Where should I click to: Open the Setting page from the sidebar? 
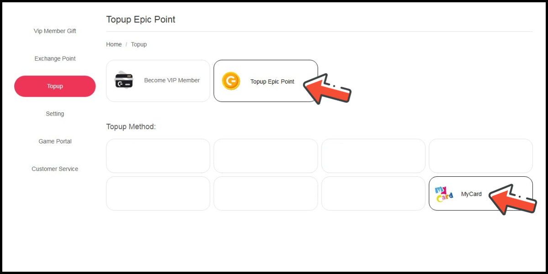(55, 114)
